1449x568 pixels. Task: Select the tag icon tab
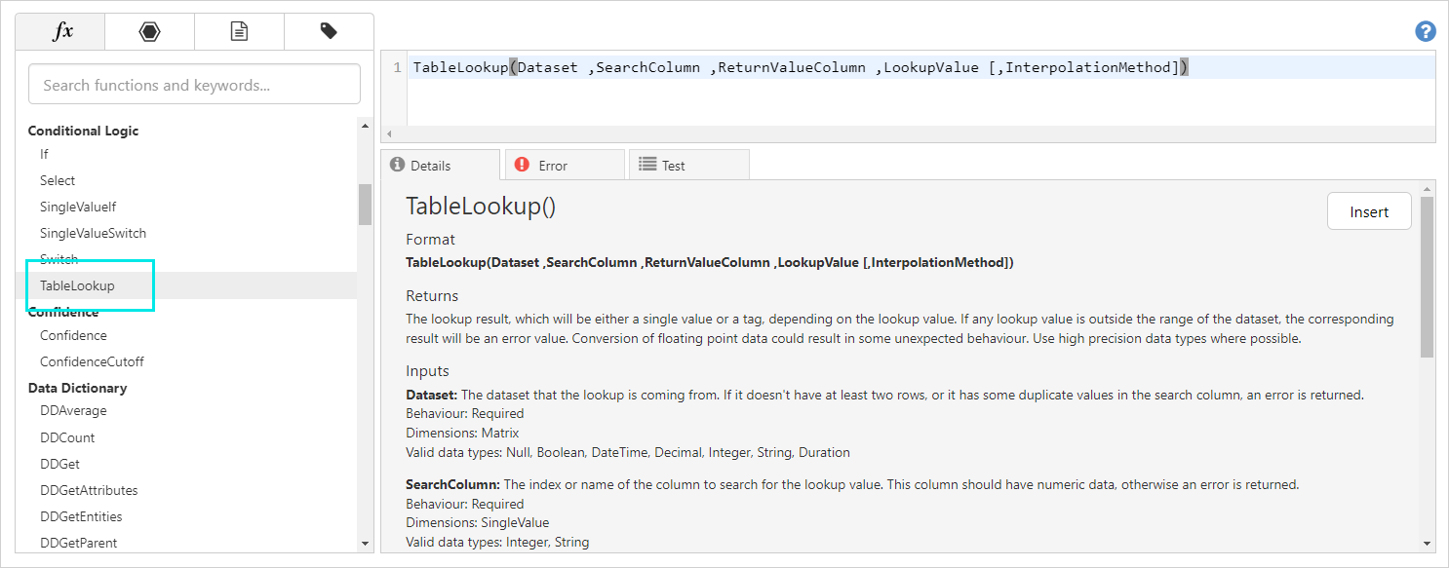click(329, 32)
